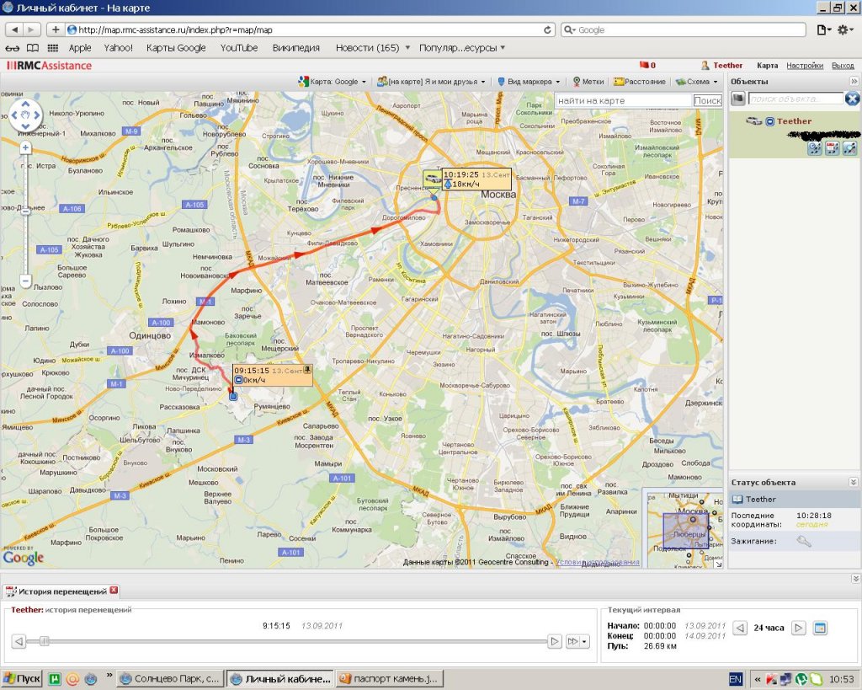Step the history playback forward

pyautogui.click(x=554, y=641)
